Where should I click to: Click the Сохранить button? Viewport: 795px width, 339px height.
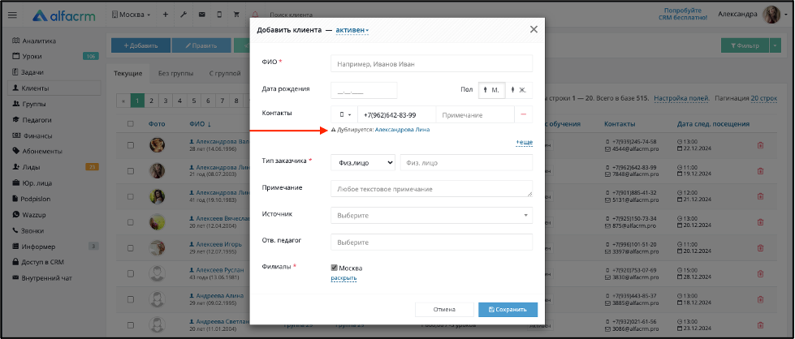click(508, 310)
